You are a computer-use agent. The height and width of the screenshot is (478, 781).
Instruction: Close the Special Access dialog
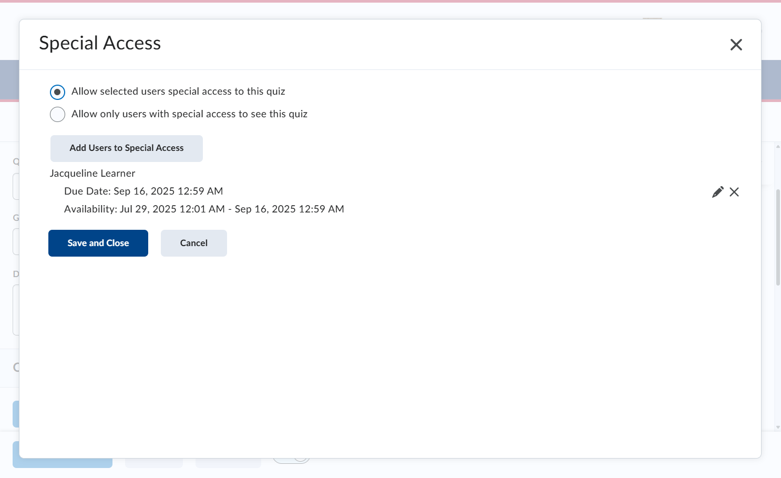736,45
